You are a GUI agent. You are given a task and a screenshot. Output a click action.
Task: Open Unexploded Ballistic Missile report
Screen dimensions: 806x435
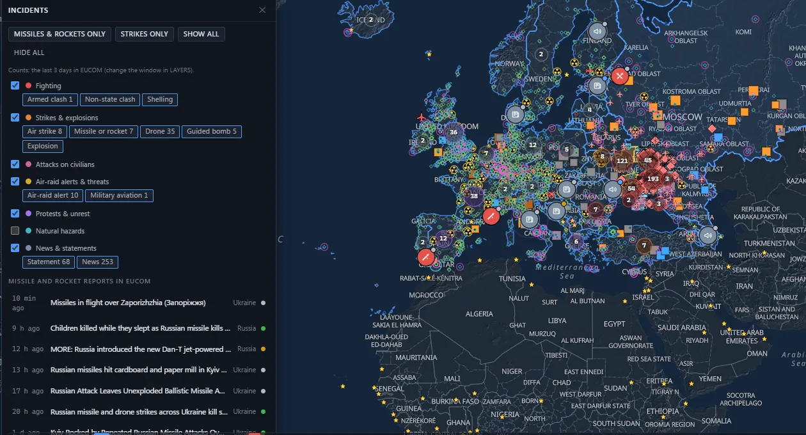(138, 391)
